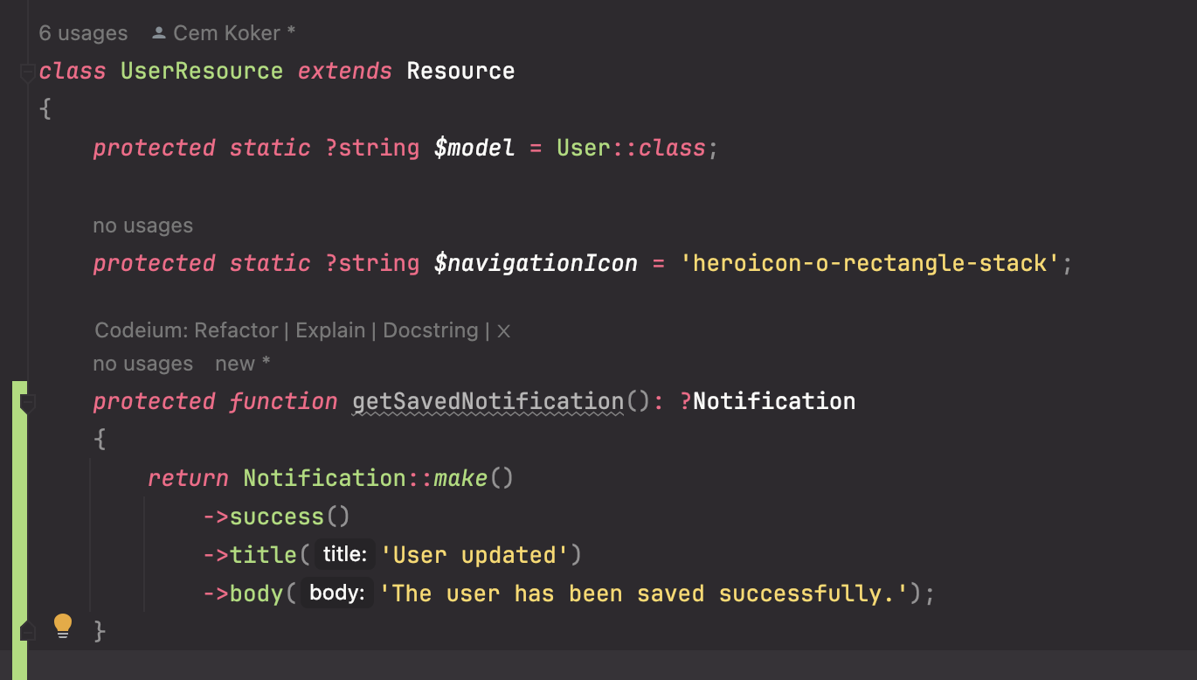Click the gutter fold triangle next to the lightbulb

click(x=27, y=630)
